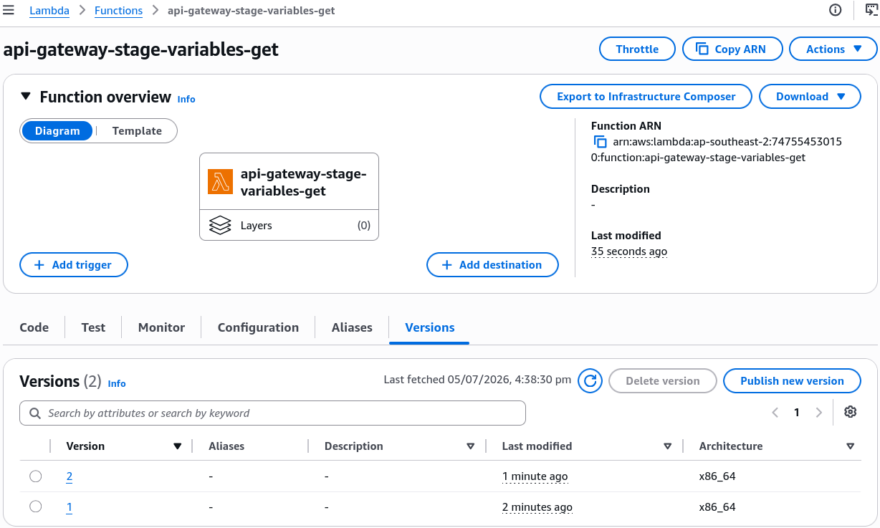Click the '35 seconds ago' last modified text

tap(629, 251)
